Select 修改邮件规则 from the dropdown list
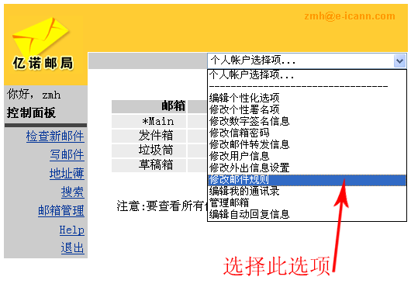The width and height of the screenshot is (411, 294). (306, 180)
